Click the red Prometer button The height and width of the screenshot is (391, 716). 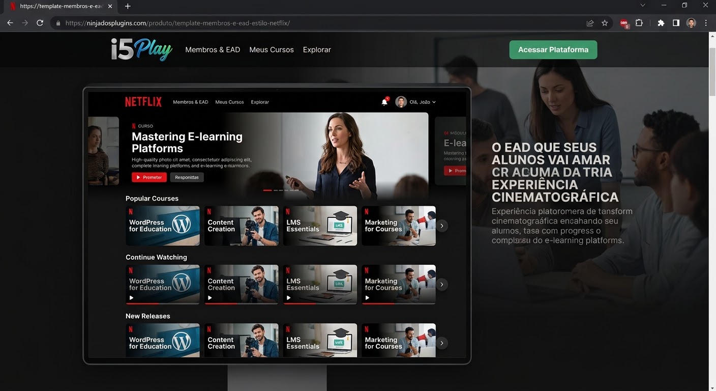(x=149, y=177)
